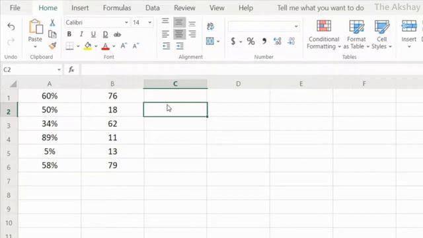Click the Copy icon
Screen dimensions: 423x238
pyautogui.click(x=52, y=34)
